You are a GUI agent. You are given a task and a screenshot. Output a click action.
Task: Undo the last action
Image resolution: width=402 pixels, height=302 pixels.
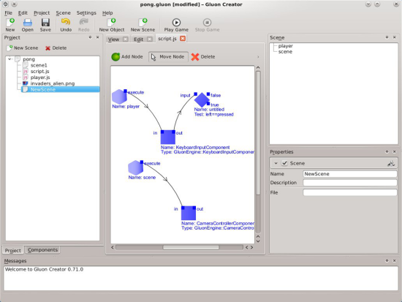[66, 25]
